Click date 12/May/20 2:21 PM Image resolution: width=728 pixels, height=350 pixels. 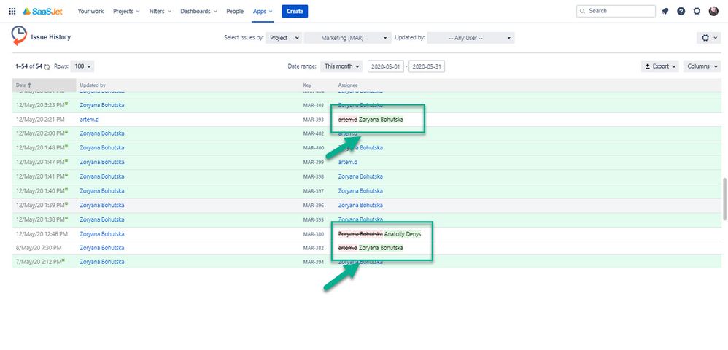40,120
